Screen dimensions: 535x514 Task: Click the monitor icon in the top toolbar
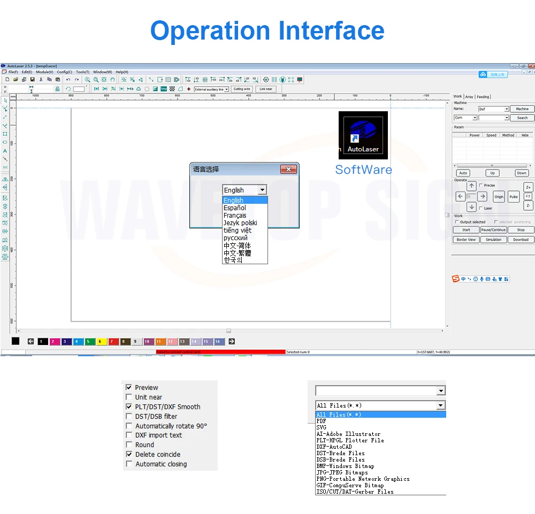click(300, 80)
